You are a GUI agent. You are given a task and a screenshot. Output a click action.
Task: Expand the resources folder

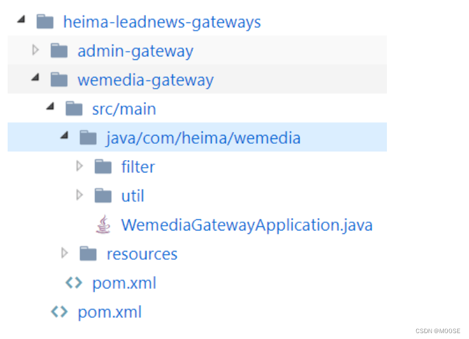[x=64, y=253]
